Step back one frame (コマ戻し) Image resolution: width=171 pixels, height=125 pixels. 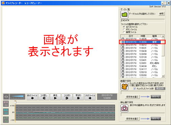point(44,97)
